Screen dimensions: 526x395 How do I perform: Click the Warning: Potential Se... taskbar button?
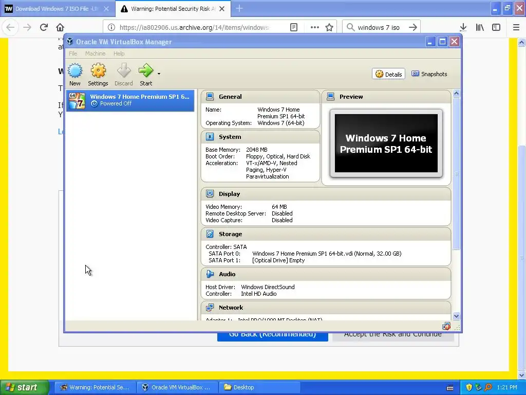[95, 387]
